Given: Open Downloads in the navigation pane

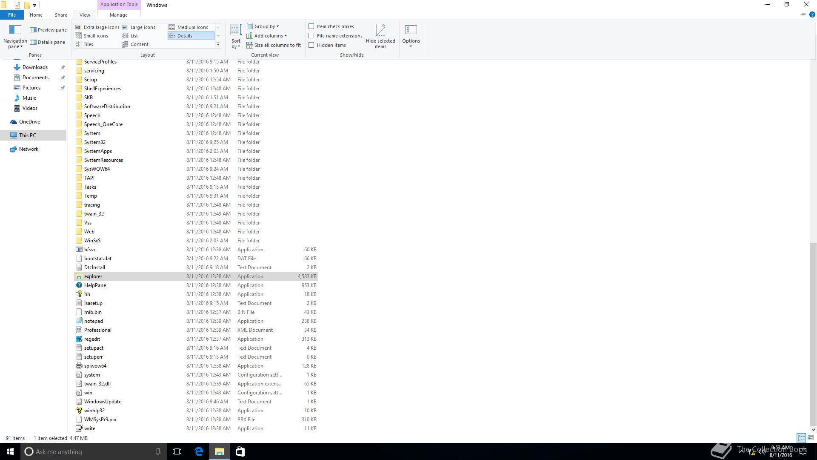Looking at the screenshot, I should click(x=35, y=67).
